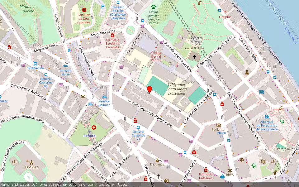Click the "Oralplus" label
This screenshot has height=187, width=299.
(x=225, y=17)
